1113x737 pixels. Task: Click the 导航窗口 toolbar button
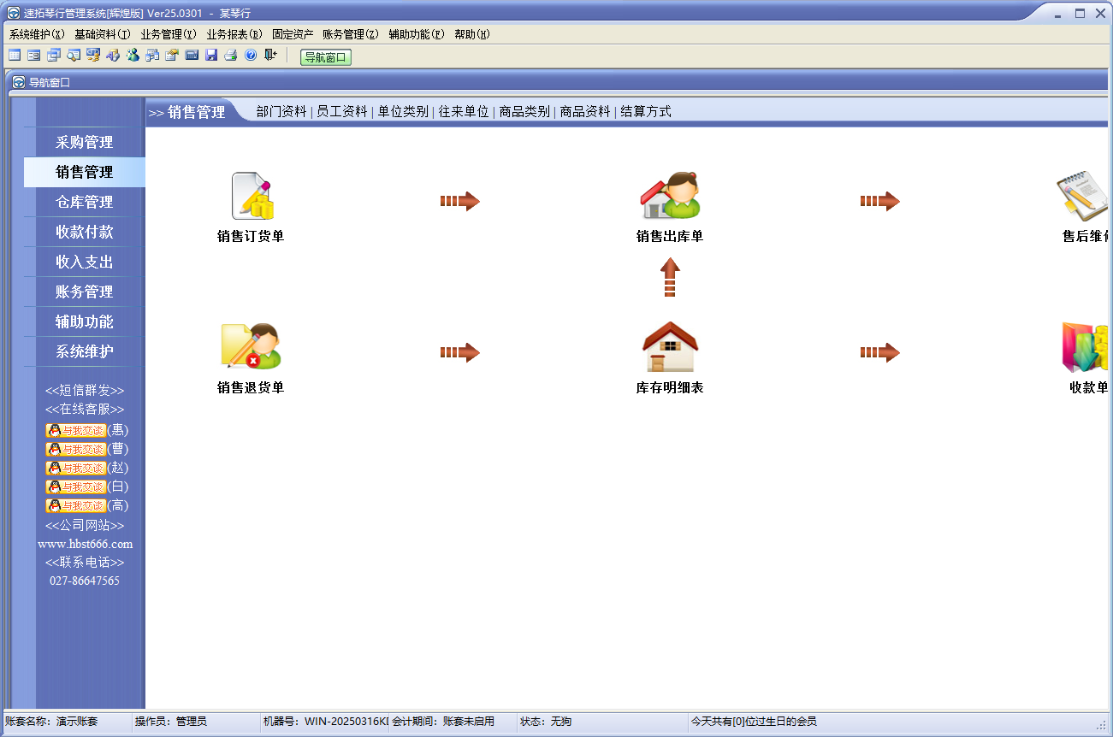click(x=326, y=57)
